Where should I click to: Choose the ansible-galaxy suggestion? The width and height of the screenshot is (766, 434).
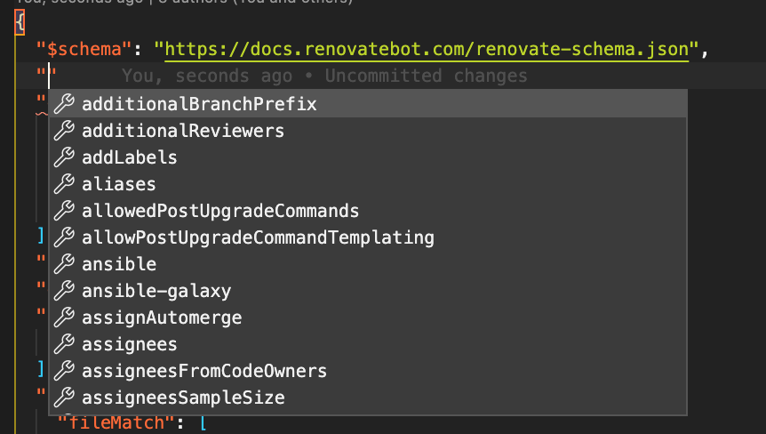[368, 291]
